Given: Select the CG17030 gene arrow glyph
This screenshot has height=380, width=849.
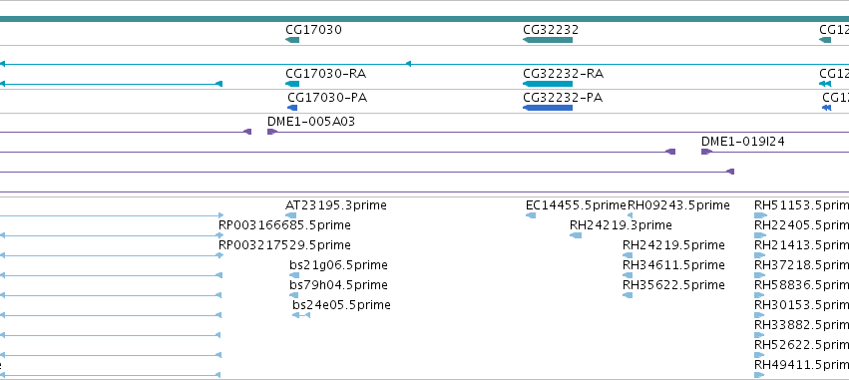Looking at the screenshot, I should point(292,40).
